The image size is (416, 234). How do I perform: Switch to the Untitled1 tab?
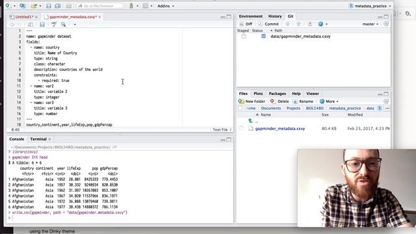click(x=23, y=17)
